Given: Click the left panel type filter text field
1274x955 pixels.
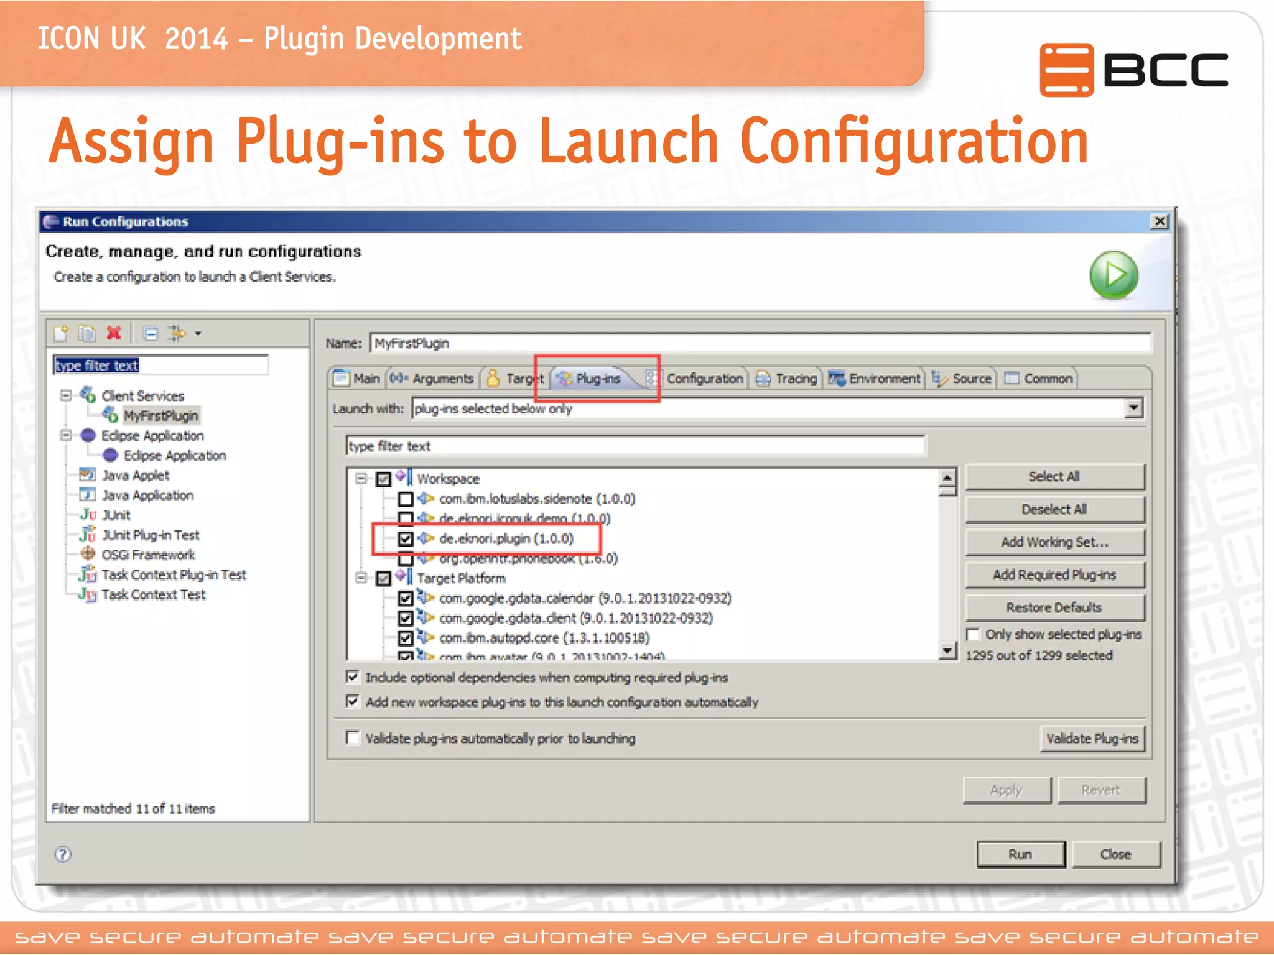Looking at the screenshot, I should click(160, 365).
